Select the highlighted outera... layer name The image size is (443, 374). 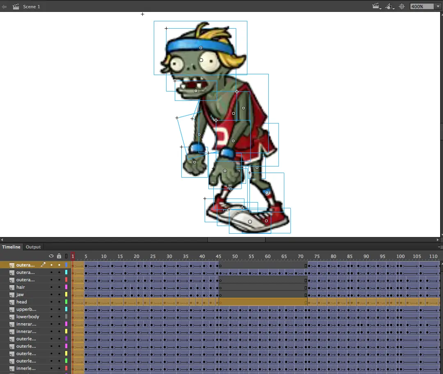tap(25, 265)
